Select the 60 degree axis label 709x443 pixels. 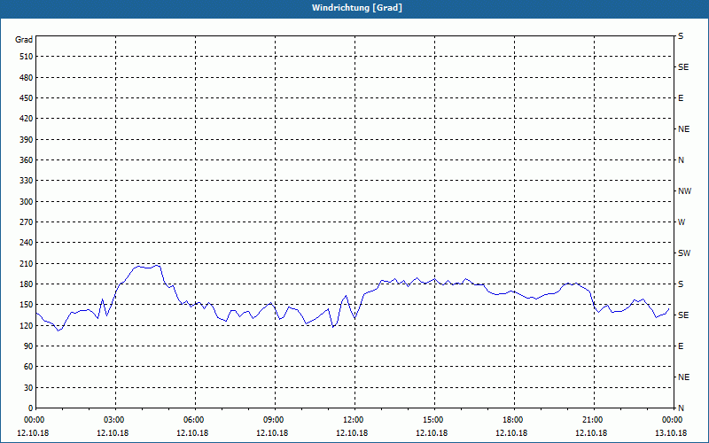click(28, 367)
